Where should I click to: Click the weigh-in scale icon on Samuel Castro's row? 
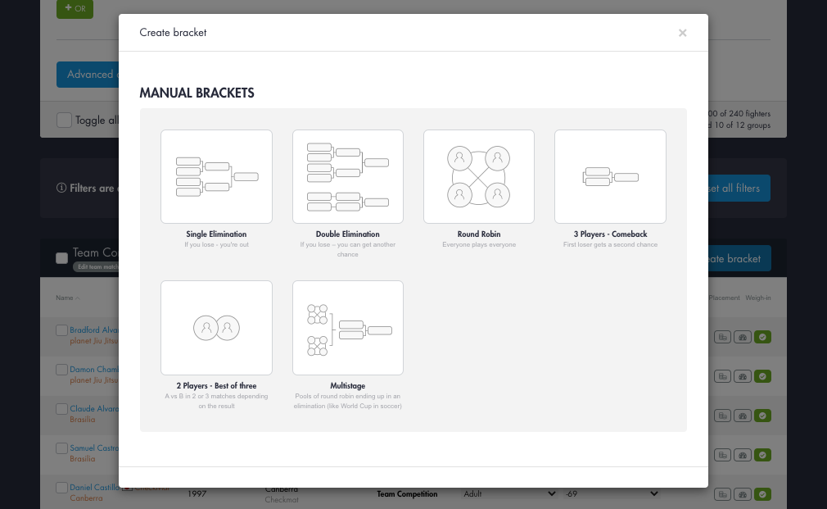(x=742, y=455)
